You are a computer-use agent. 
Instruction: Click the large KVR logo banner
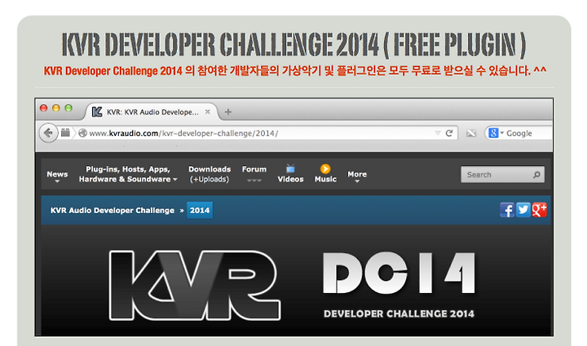coord(195,285)
